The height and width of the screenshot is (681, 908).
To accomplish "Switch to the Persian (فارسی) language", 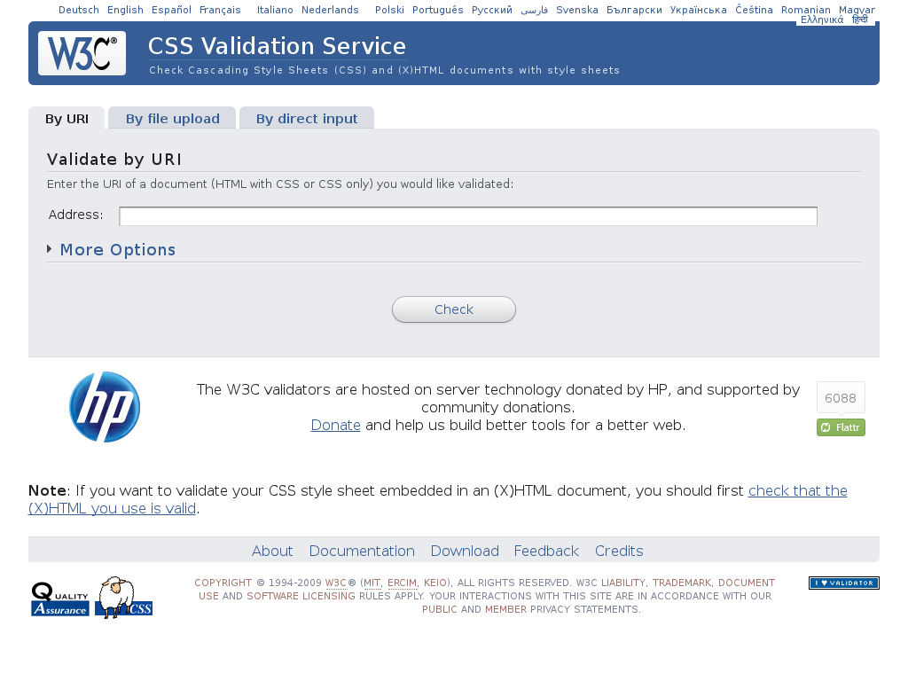I will coord(535,10).
